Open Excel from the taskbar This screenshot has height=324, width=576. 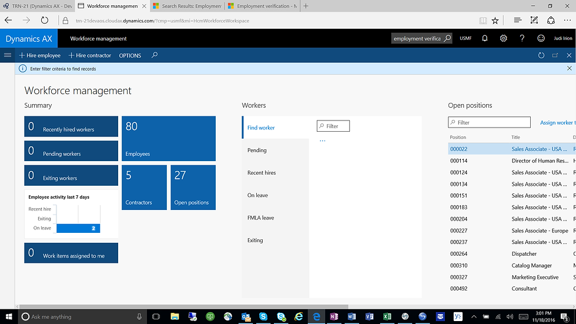(x=387, y=317)
